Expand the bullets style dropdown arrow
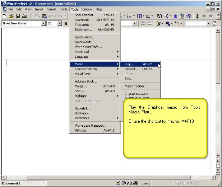 (134, 16)
